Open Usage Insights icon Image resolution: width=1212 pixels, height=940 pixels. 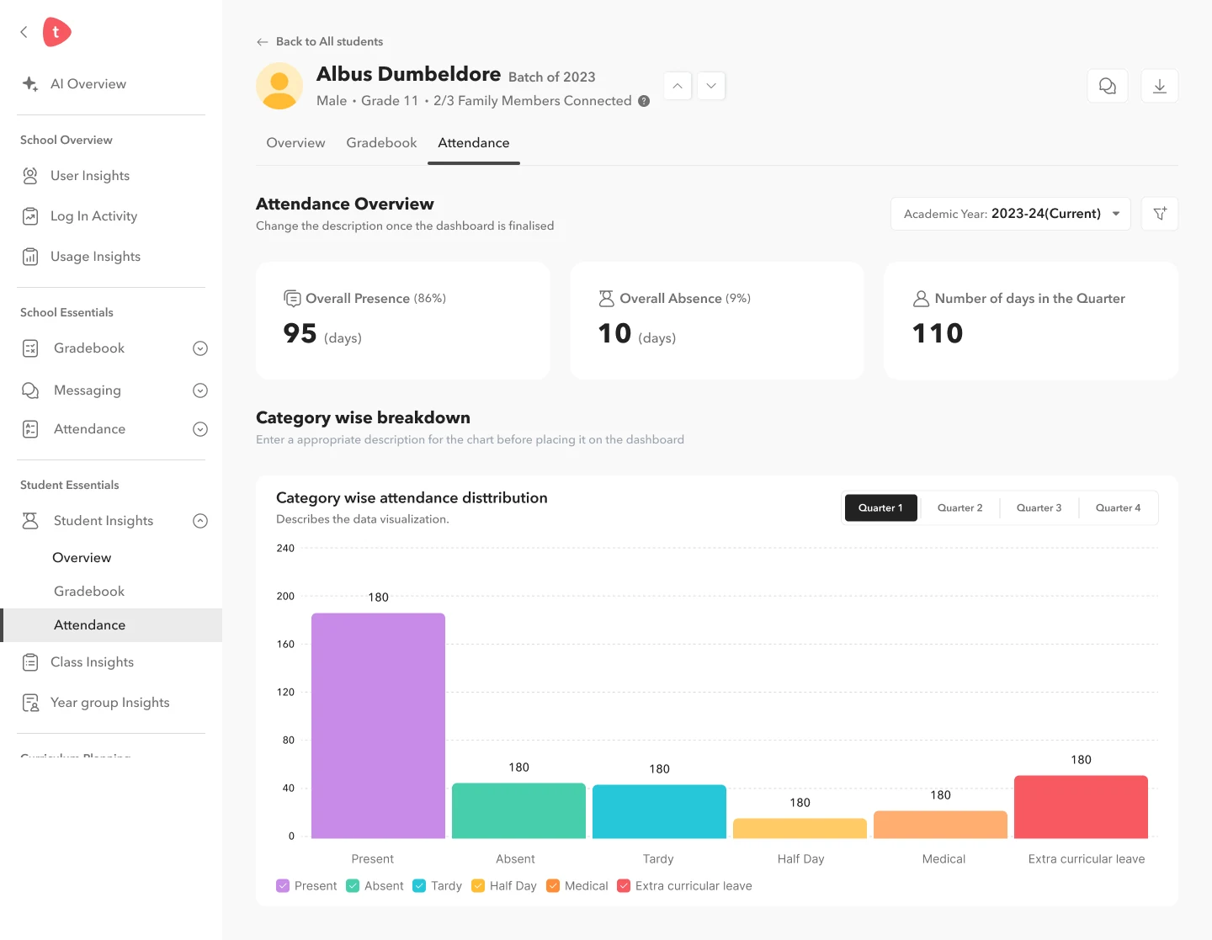(30, 257)
